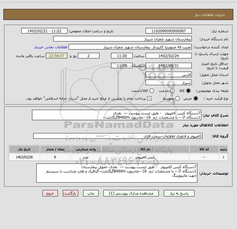Click the requester field نصیب اله صنوبرنیا
The height and width of the screenshot is (229, 237).
[x=130, y=47]
